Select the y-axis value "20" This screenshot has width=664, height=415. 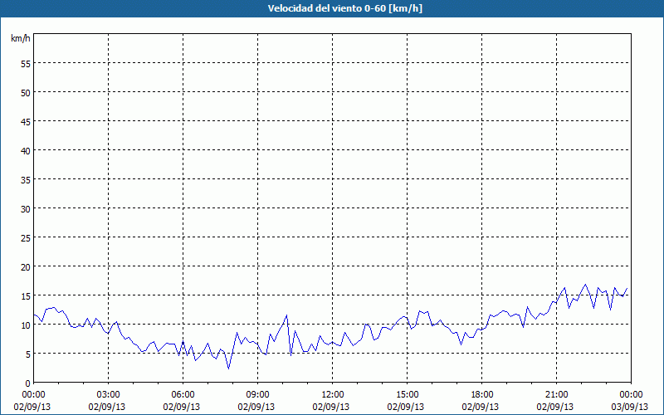[x=26, y=266]
